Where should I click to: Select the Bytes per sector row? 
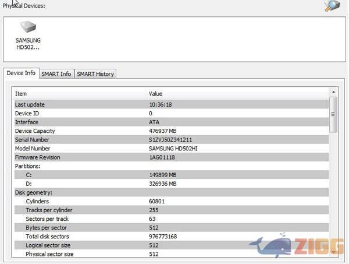click(x=172, y=228)
